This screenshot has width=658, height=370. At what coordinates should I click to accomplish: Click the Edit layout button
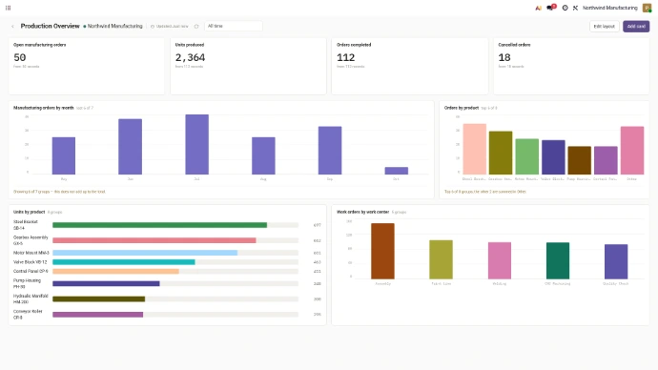(x=605, y=27)
